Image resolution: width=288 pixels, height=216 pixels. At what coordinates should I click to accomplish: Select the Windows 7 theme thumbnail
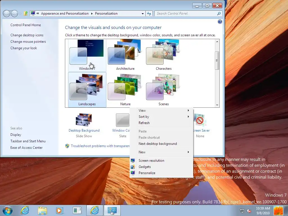click(x=87, y=55)
